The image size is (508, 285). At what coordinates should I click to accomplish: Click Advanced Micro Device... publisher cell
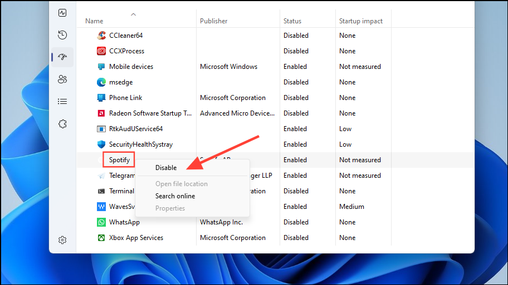tap(237, 113)
